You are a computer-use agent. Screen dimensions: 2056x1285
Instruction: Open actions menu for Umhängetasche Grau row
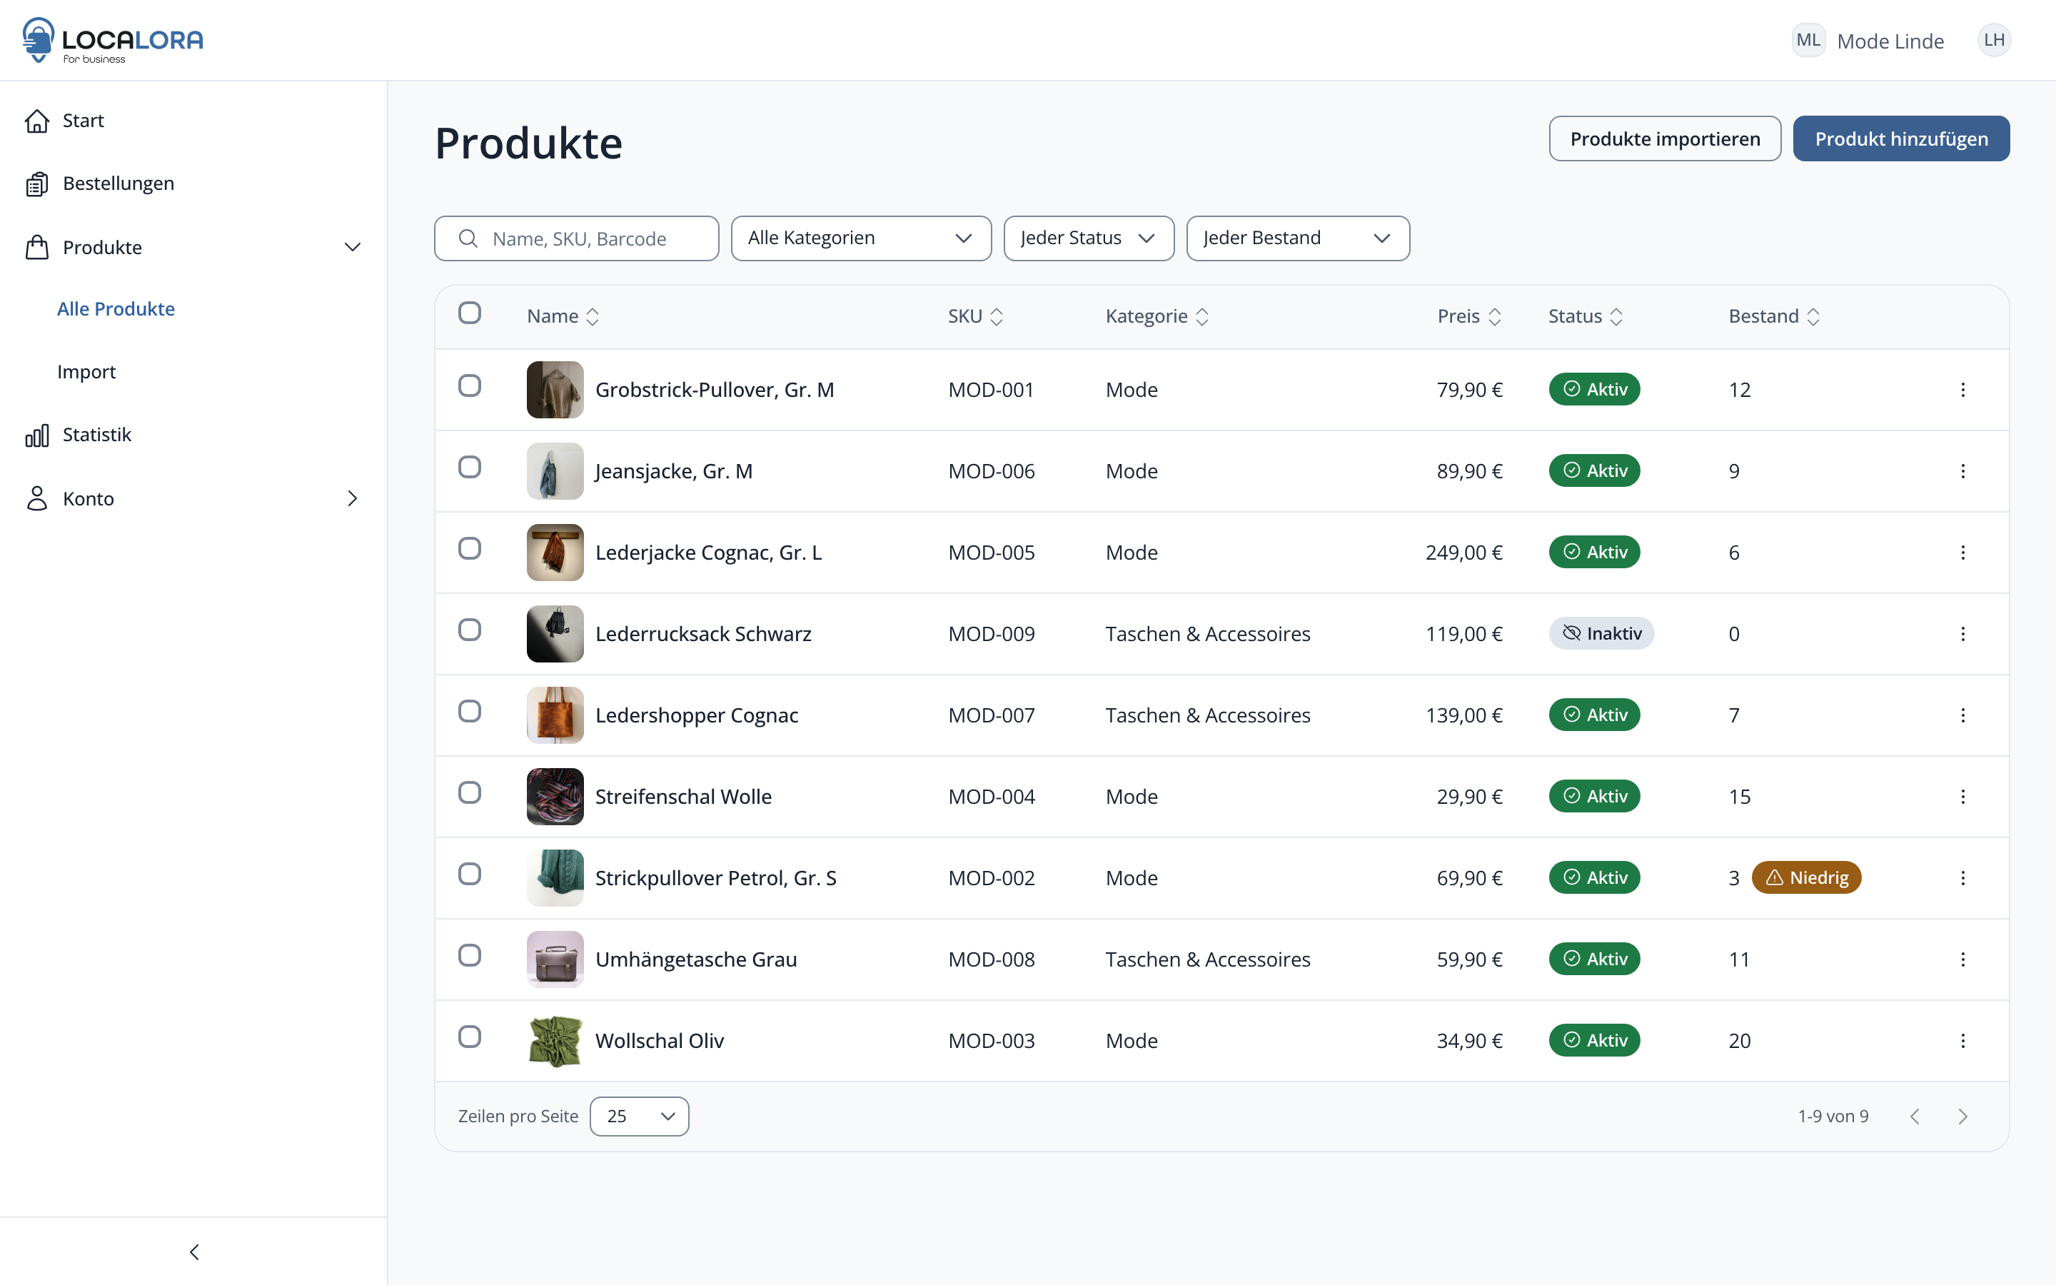pyautogui.click(x=1962, y=959)
